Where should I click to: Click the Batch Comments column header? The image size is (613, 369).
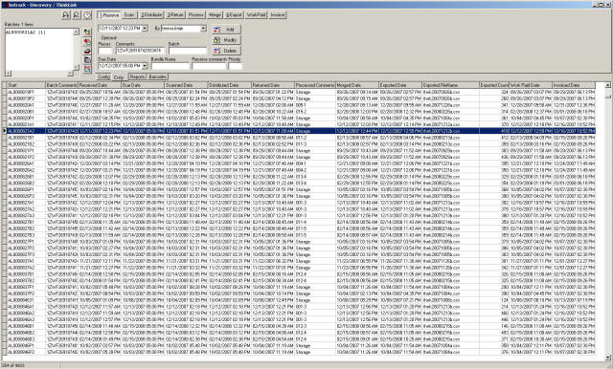(x=61, y=85)
